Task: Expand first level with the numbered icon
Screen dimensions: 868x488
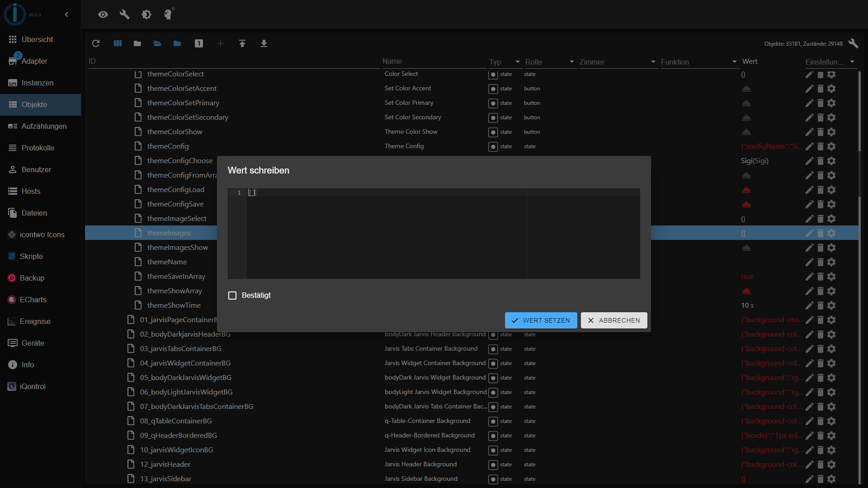Action: coord(199,43)
